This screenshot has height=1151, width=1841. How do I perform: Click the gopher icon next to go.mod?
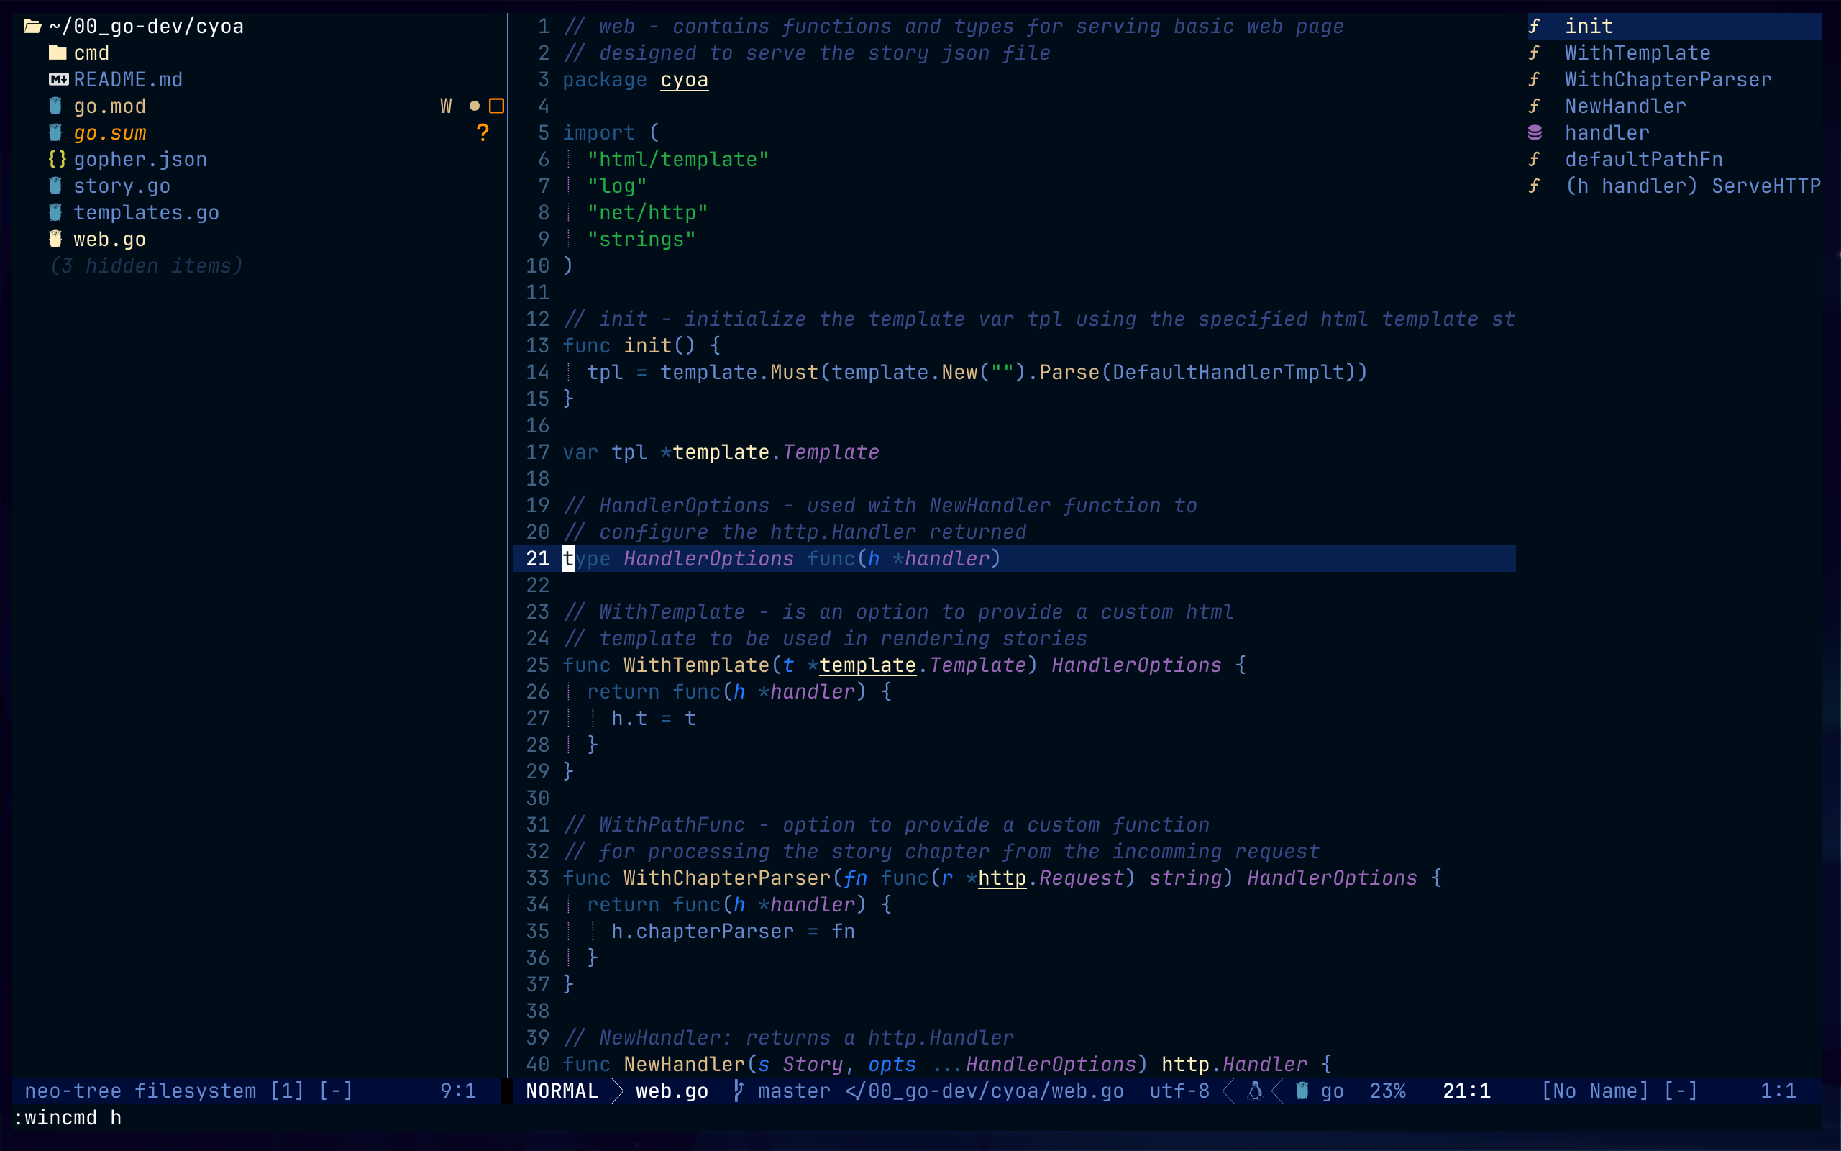coord(55,106)
